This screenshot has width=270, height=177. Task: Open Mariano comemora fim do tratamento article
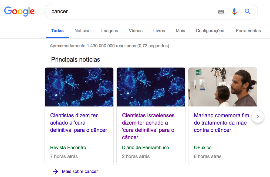tap(221, 123)
